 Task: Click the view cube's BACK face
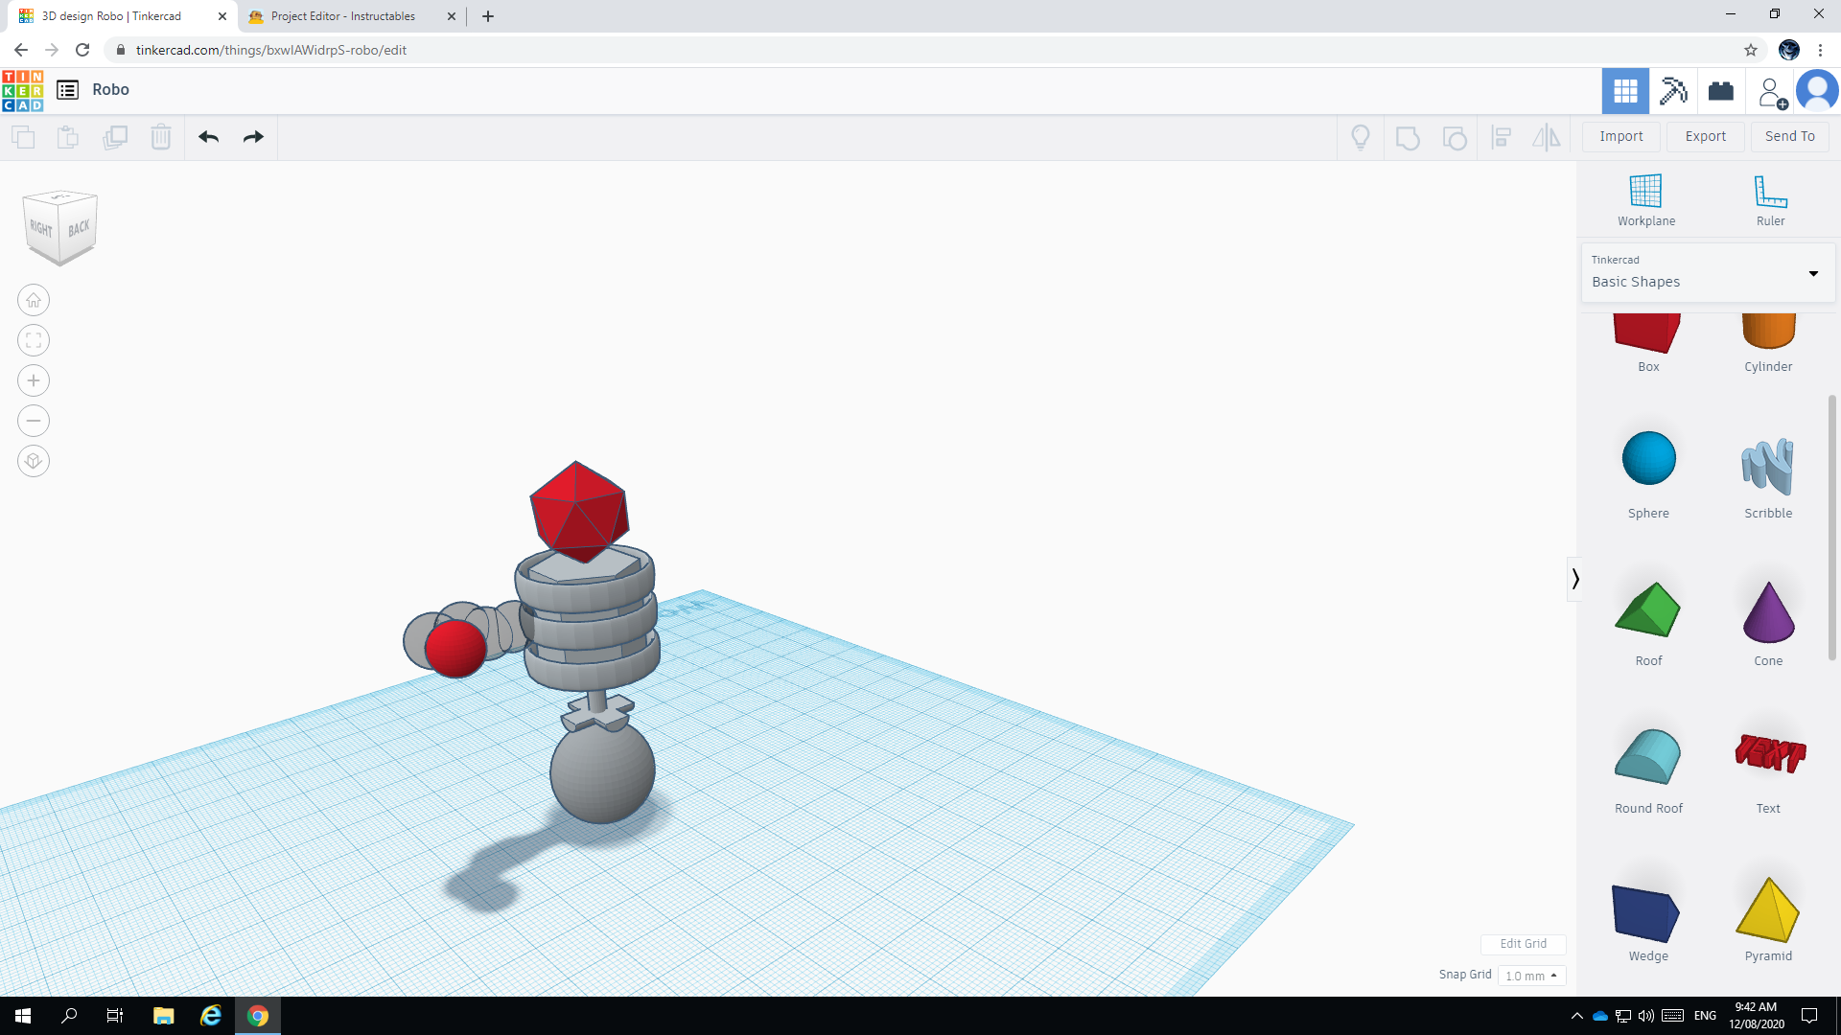79,228
